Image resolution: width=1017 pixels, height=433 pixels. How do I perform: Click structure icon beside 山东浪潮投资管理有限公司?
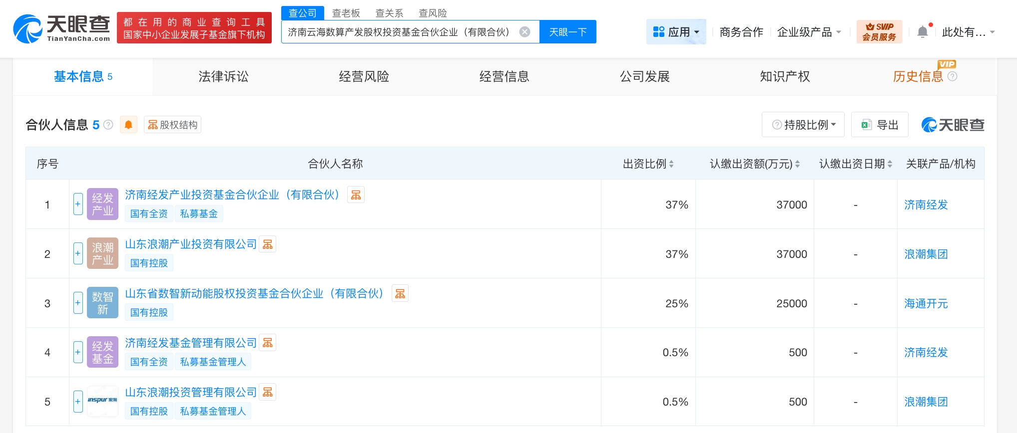point(268,393)
